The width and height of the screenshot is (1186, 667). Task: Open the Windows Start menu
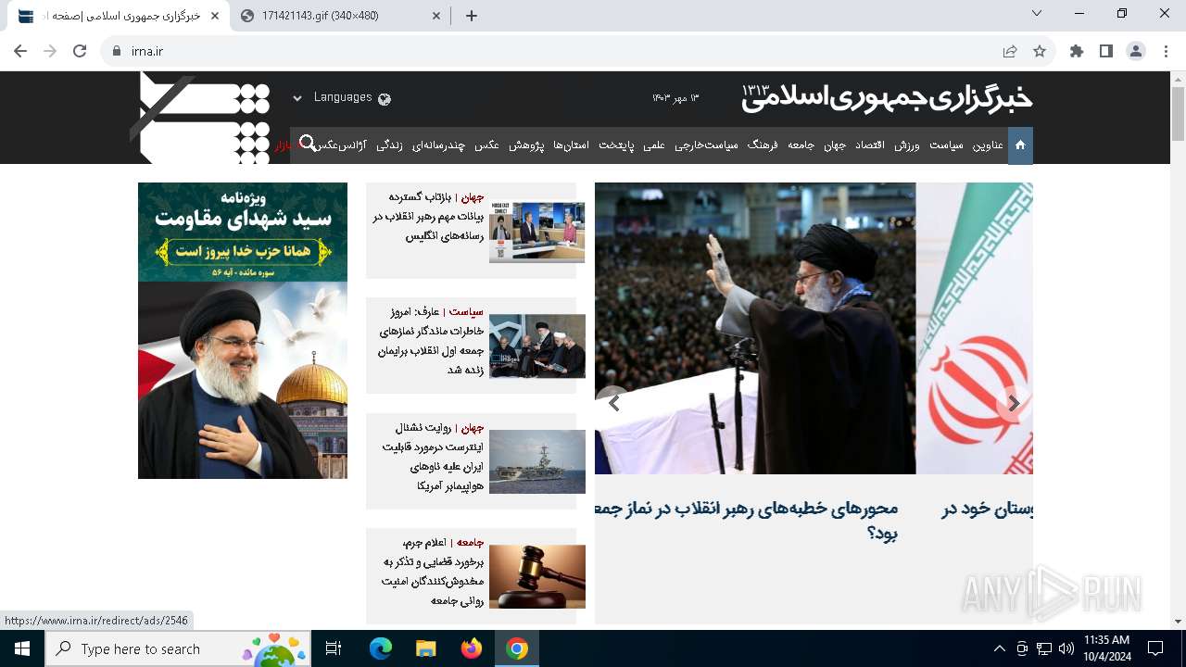22,648
